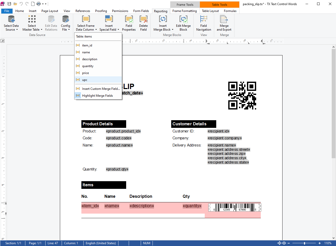The width and height of the screenshot is (336, 246).
Task: Switch to the Form Fields tab
Action: 141,11
